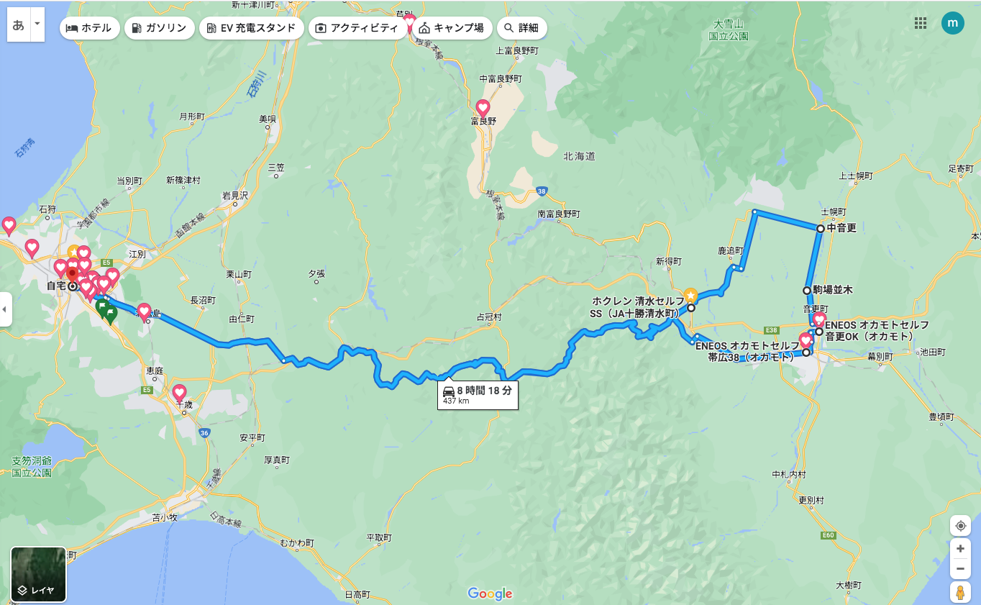Select the アクティビティ chip
This screenshot has width=981, height=605.
click(356, 28)
